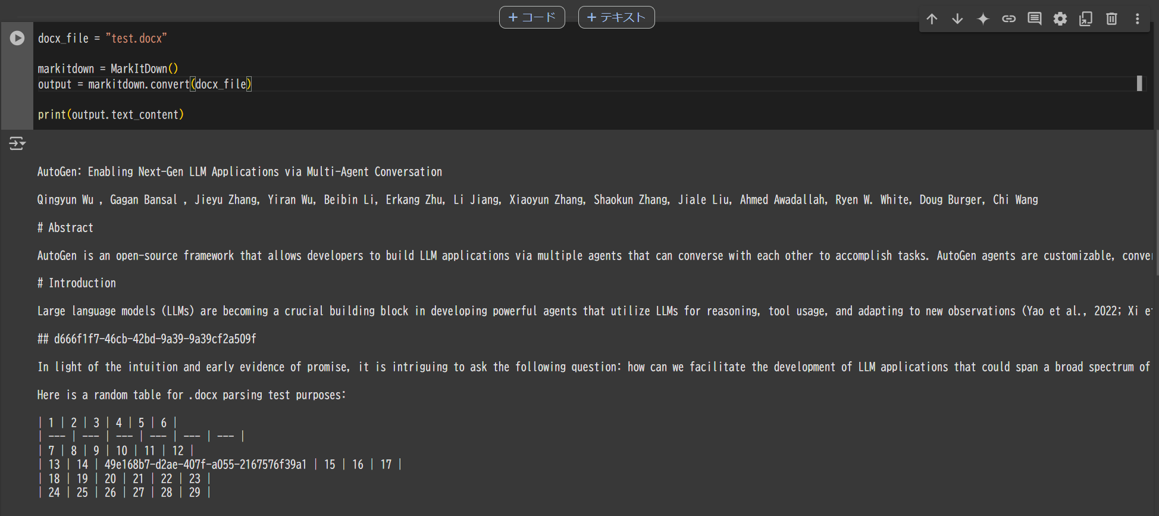Open Gemini via the sparkle icon

click(983, 18)
